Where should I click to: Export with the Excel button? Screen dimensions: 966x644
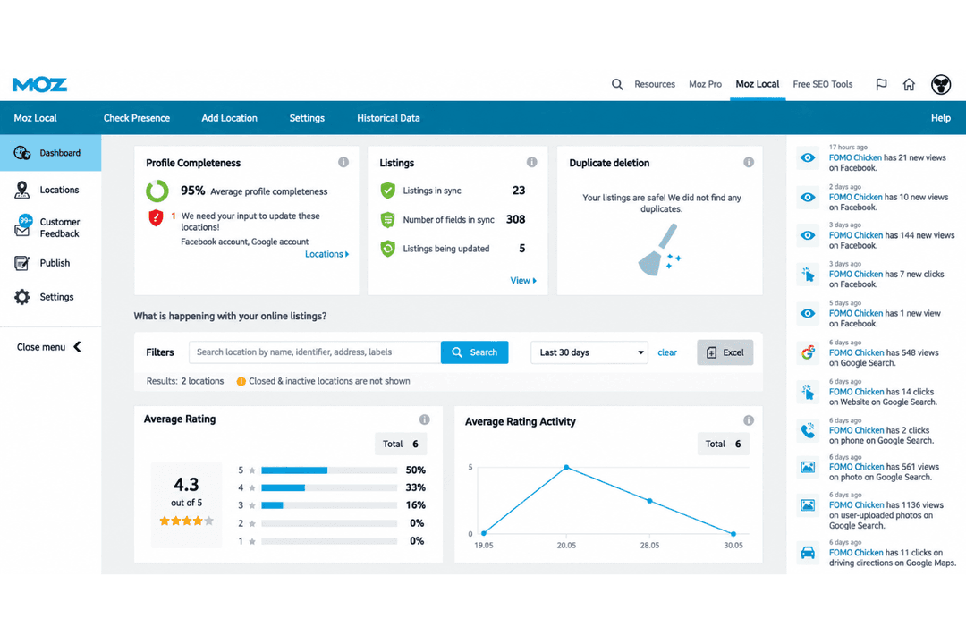(x=724, y=352)
